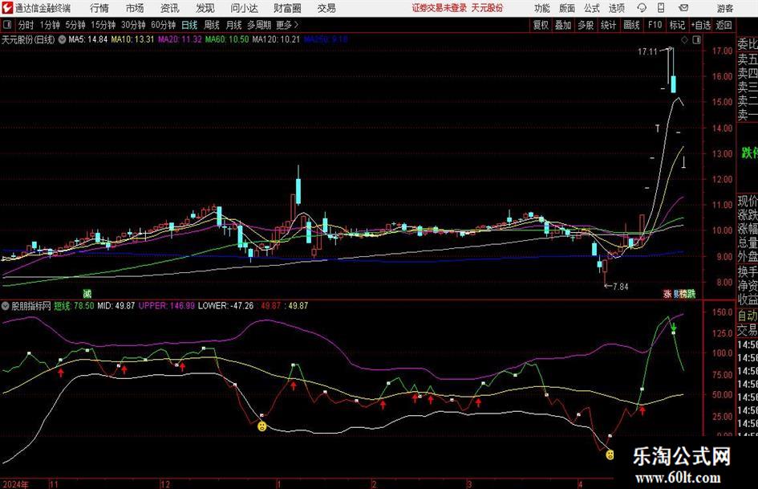This screenshot has width=758, height=489.
Task: Open the 发现 menu
Action: [x=205, y=8]
